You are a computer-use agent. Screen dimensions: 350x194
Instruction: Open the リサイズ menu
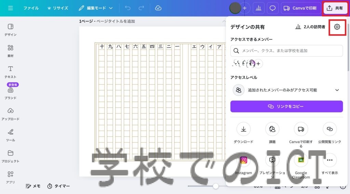pos(57,8)
